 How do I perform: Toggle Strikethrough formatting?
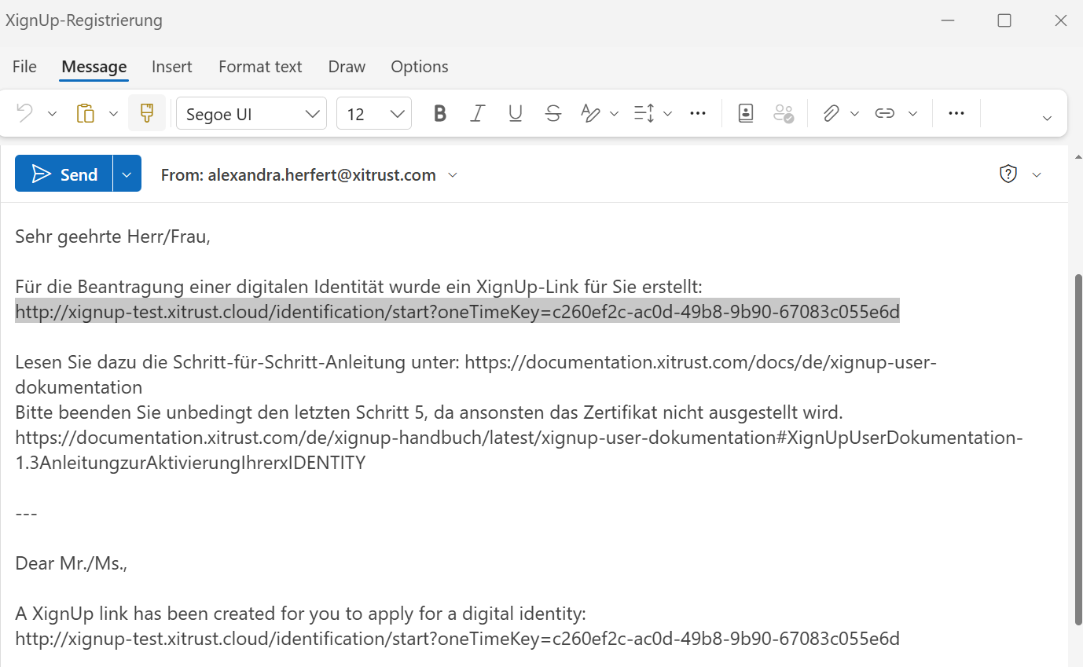click(x=553, y=114)
